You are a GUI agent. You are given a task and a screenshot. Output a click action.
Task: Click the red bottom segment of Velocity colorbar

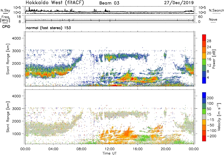pos(204,138)
